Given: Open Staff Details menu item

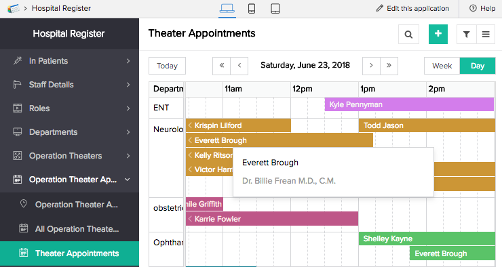Looking at the screenshot, I should [69, 85].
